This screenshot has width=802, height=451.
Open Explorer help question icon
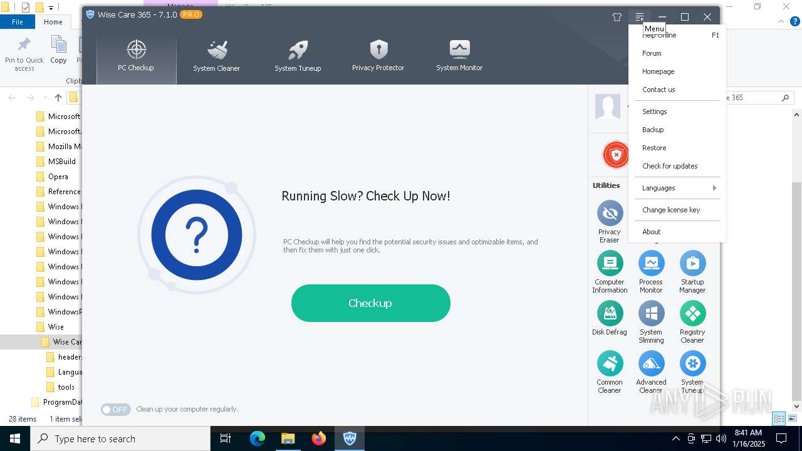[x=795, y=22]
